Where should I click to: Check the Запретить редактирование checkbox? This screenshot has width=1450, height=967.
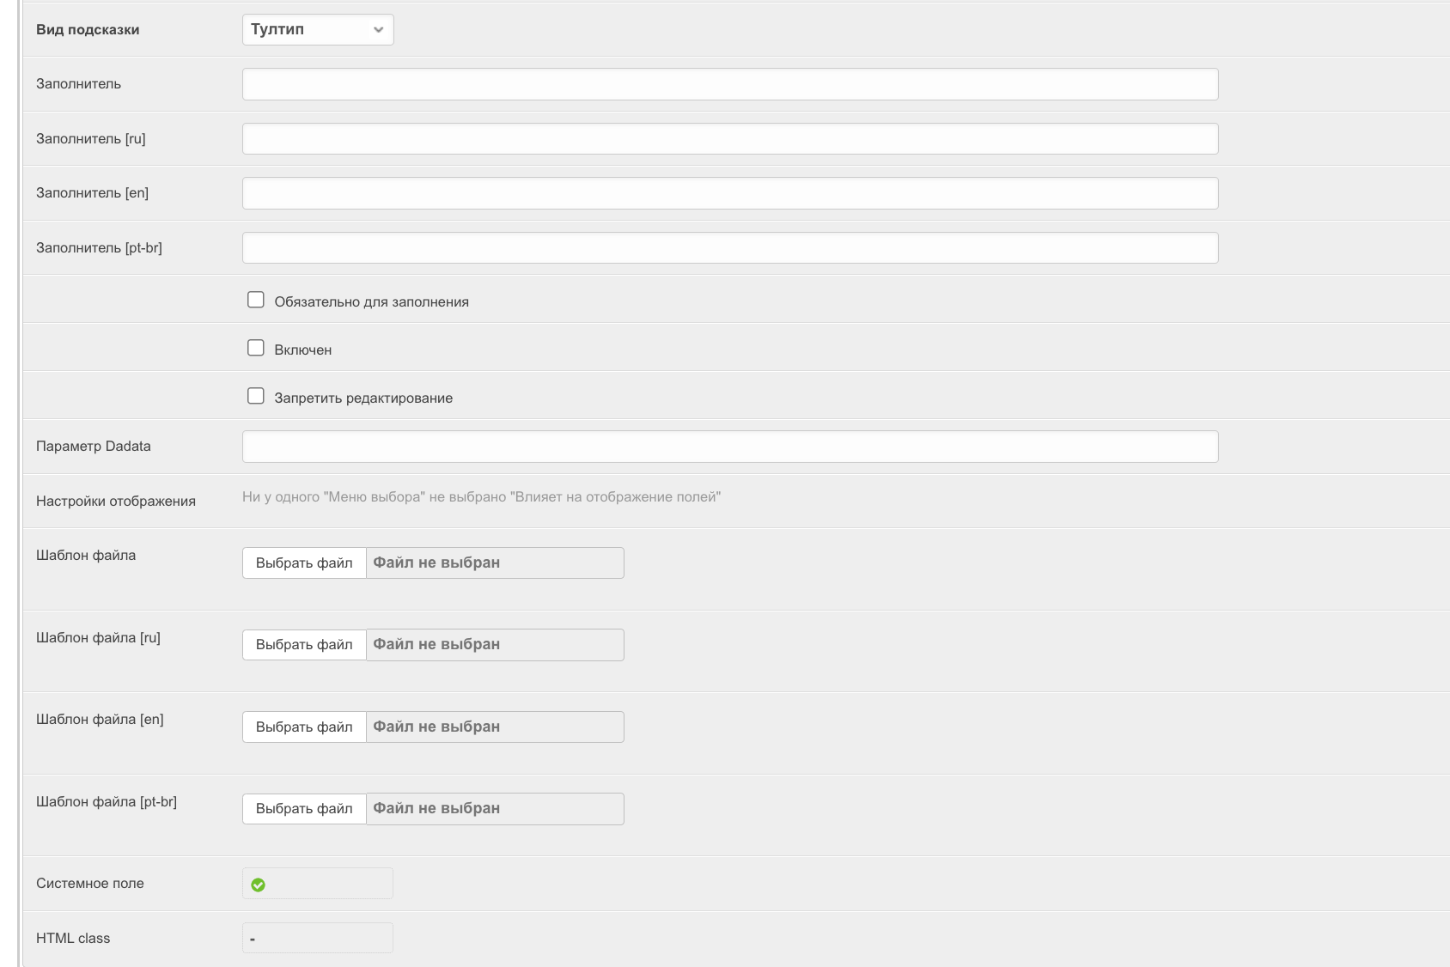[256, 397]
